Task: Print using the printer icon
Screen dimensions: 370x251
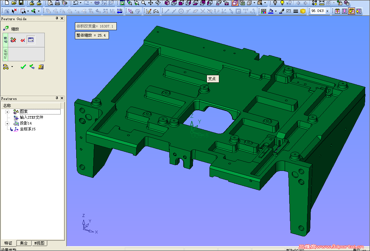Action: click(57, 3)
